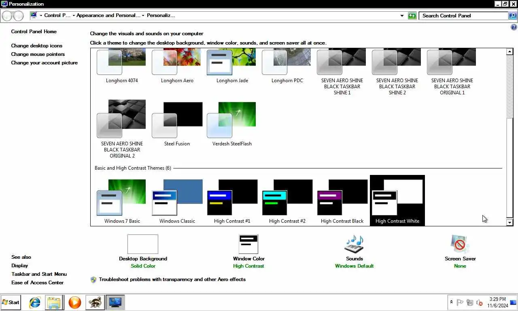
Task: Open dropdown arrow before Control Panel breadcrumb
Action: (x=41, y=16)
